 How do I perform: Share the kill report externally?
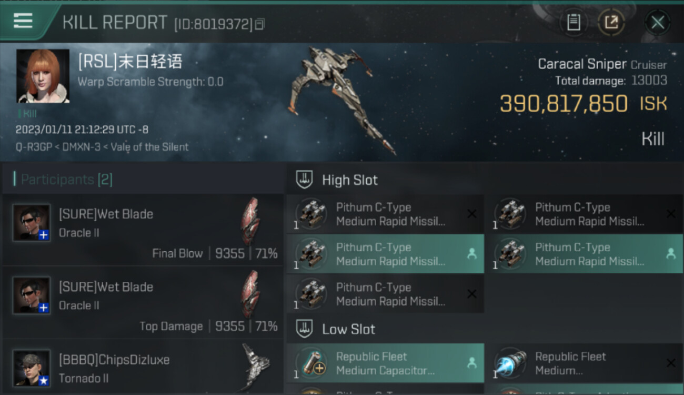pos(611,22)
